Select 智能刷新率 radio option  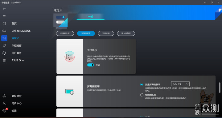[x=142, y=95]
